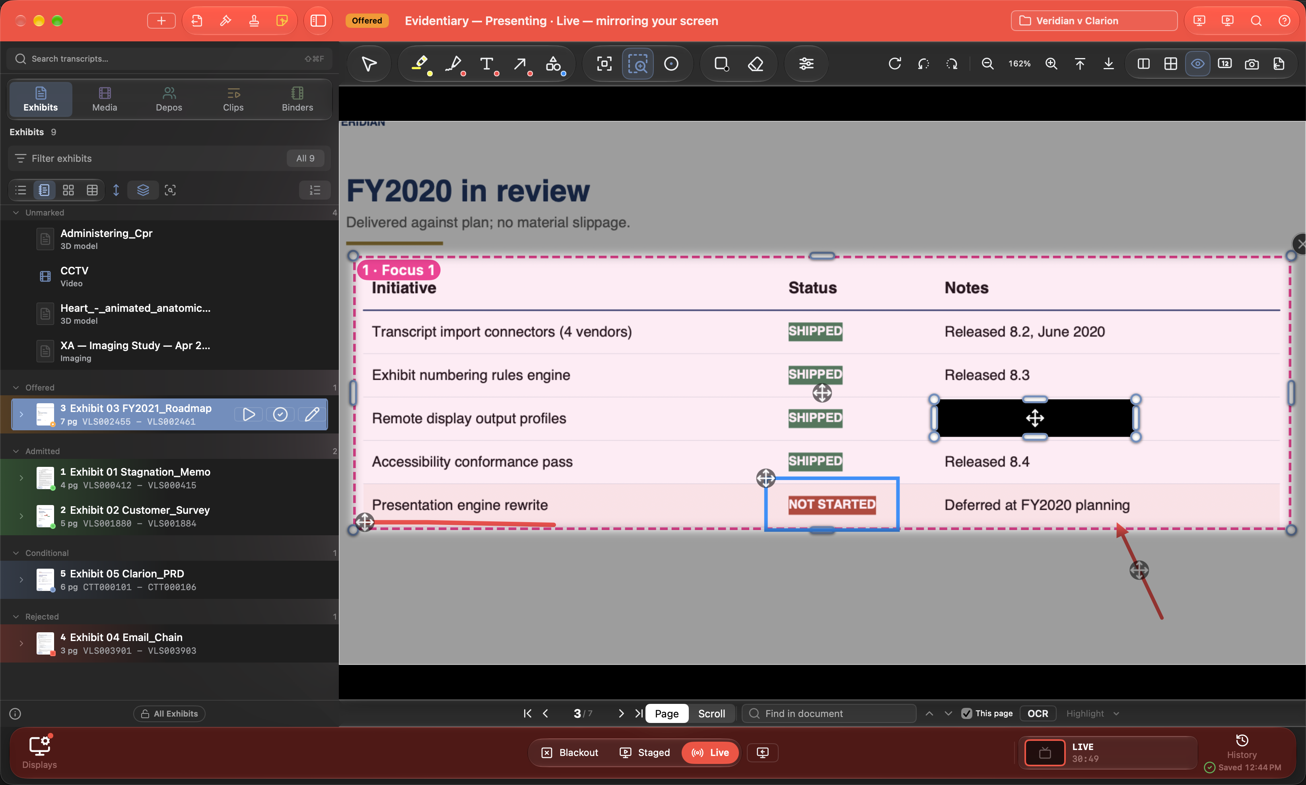
Task: Select the pointer arrow tool
Action: tap(369, 64)
